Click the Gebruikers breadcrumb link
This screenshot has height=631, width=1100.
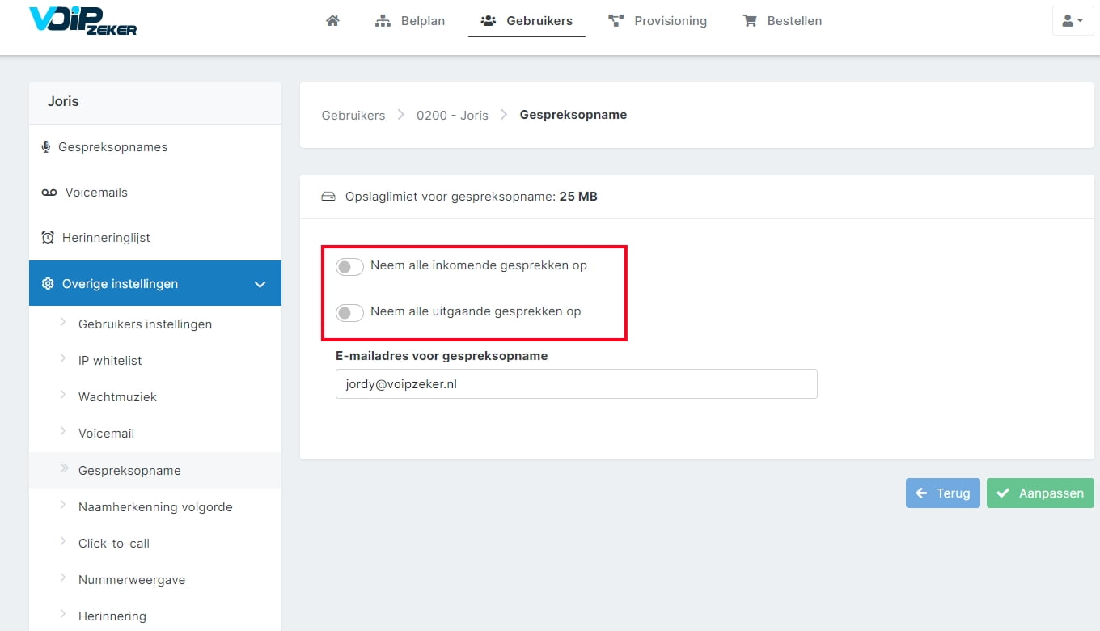pos(353,115)
